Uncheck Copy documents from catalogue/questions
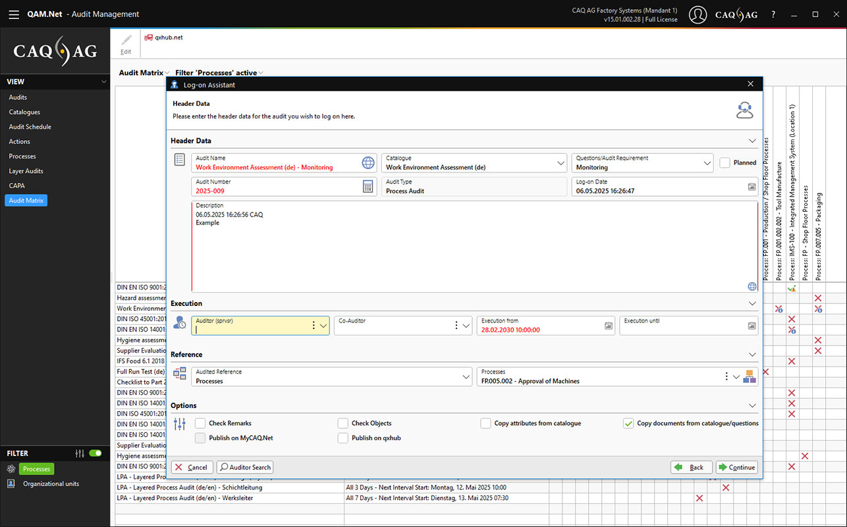The width and height of the screenshot is (847, 527). (628, 424)
